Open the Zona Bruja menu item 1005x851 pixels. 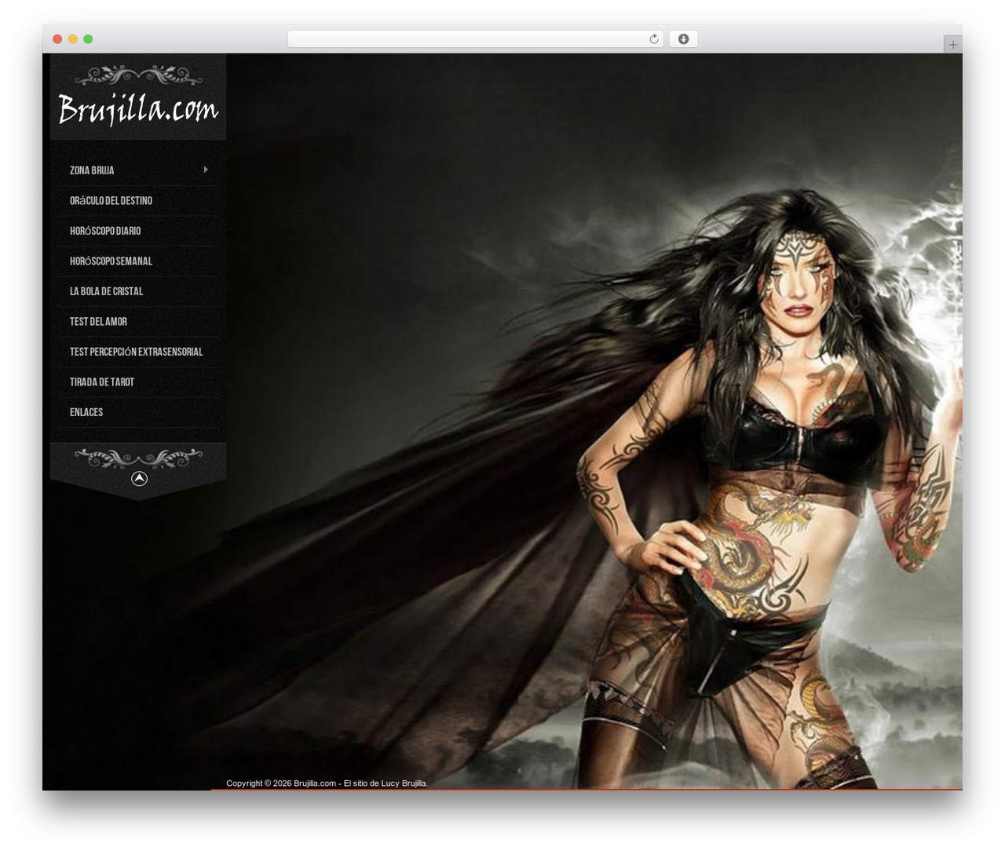(92, 170)
